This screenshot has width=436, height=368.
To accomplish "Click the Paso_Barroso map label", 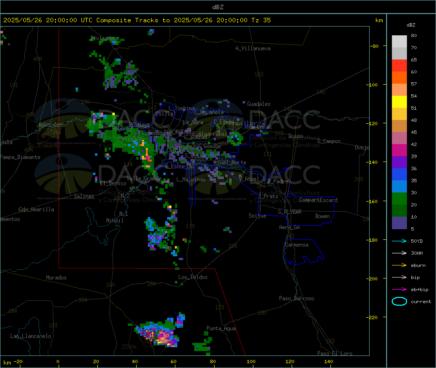I will [296, 298].
